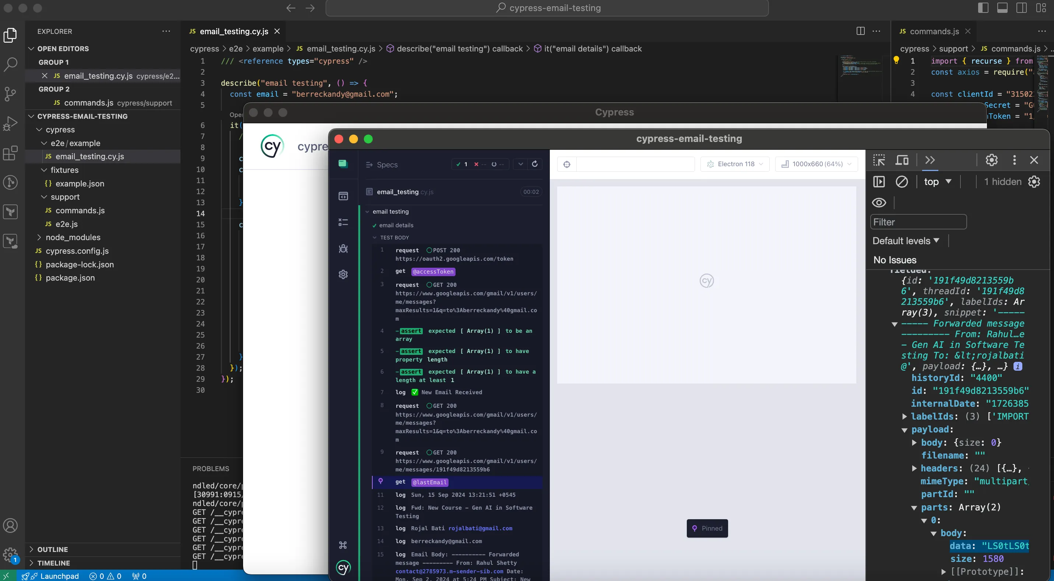
Task: Open Cypress Settings gear in sidebar
Action: tap(343, 274)
